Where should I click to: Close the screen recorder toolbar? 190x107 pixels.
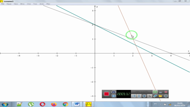click(166, 92)
